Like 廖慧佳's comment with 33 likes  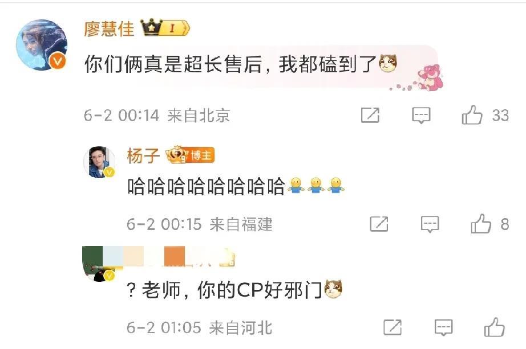(472, 115)
